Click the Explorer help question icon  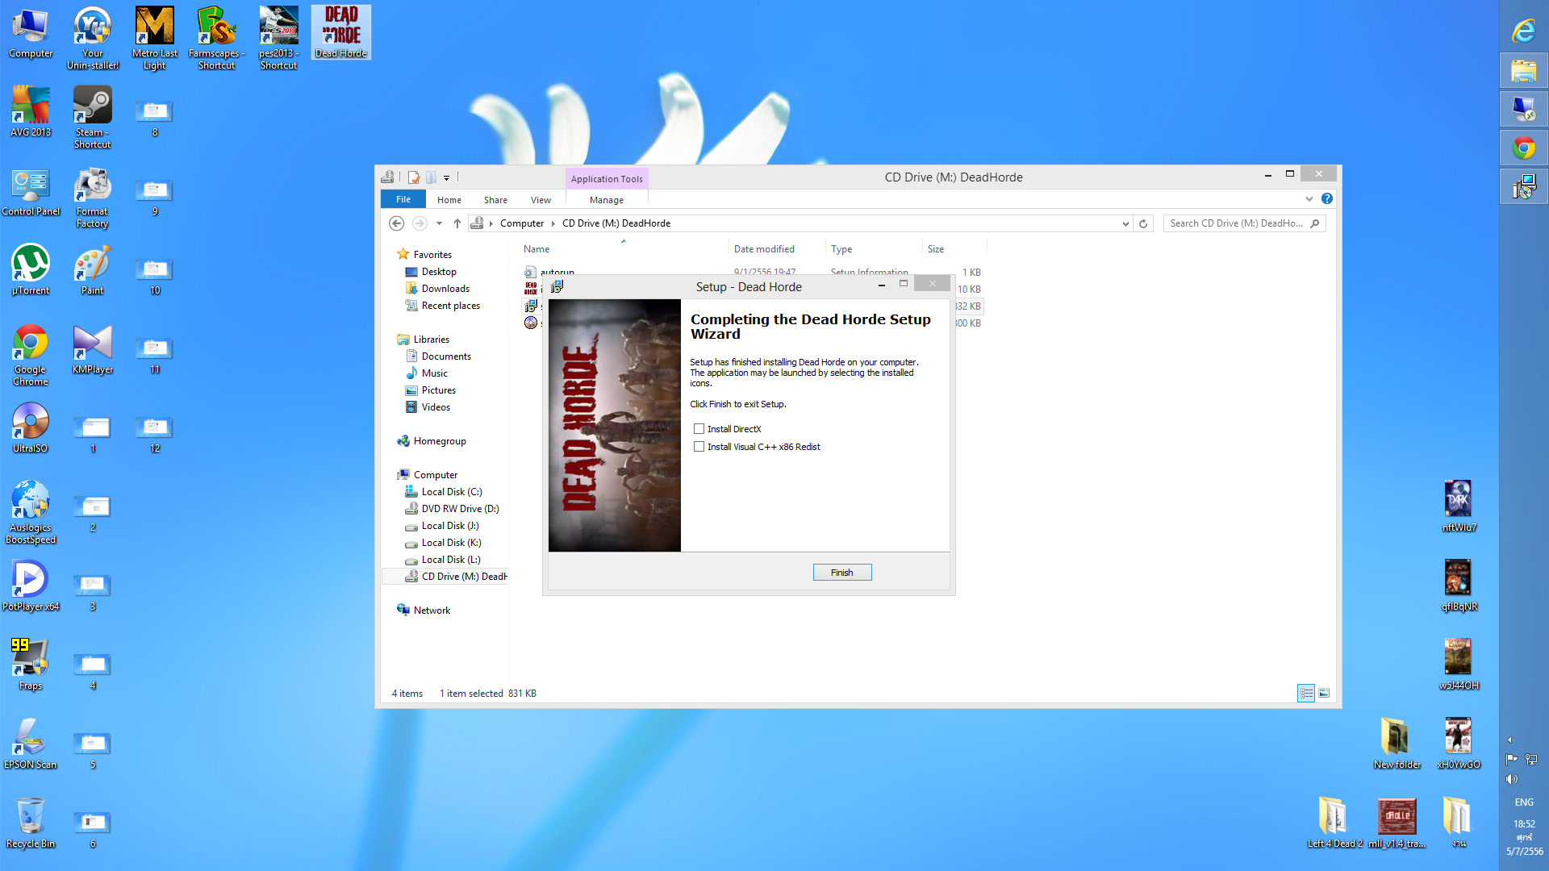click(x=1327, y=198)
